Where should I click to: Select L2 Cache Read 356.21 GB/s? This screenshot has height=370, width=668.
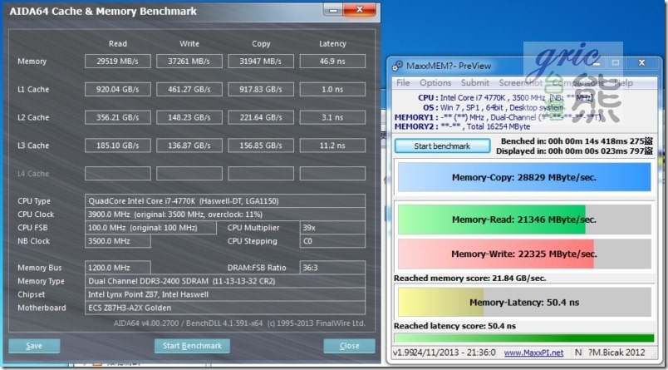pos(118,117)
